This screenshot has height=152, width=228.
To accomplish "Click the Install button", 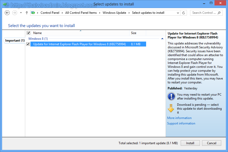I will tap(190, 143).
